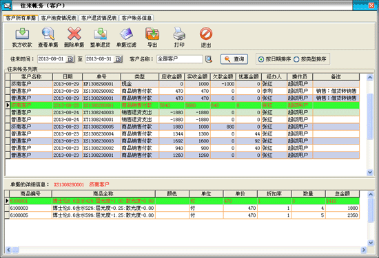
Task: Click up arrow of accounts list scrollbar
Action: 370,77
